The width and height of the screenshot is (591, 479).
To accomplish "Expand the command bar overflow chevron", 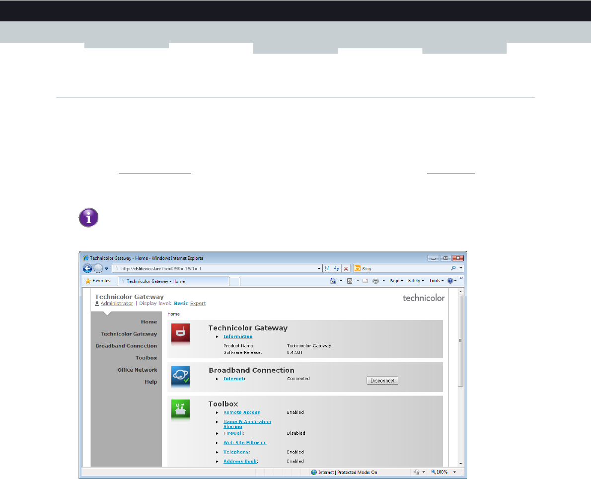I will click(461, 278).
